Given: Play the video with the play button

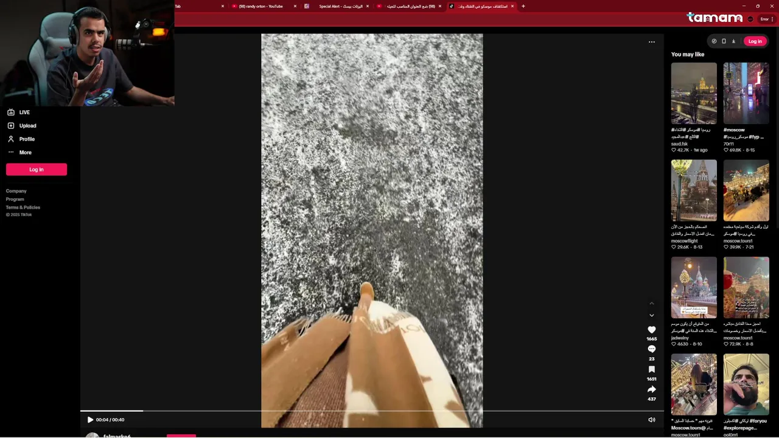Looking at the screenshot, I should [90, 420].
